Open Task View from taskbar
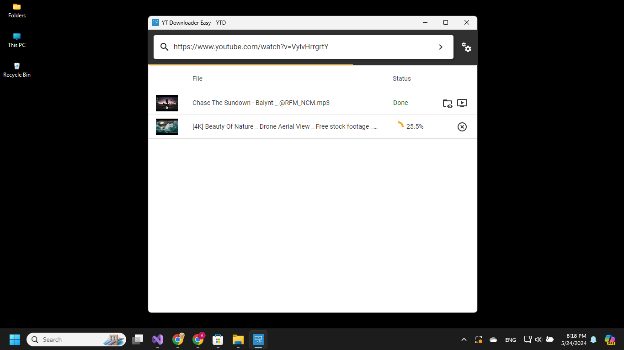 coord(138,340)
